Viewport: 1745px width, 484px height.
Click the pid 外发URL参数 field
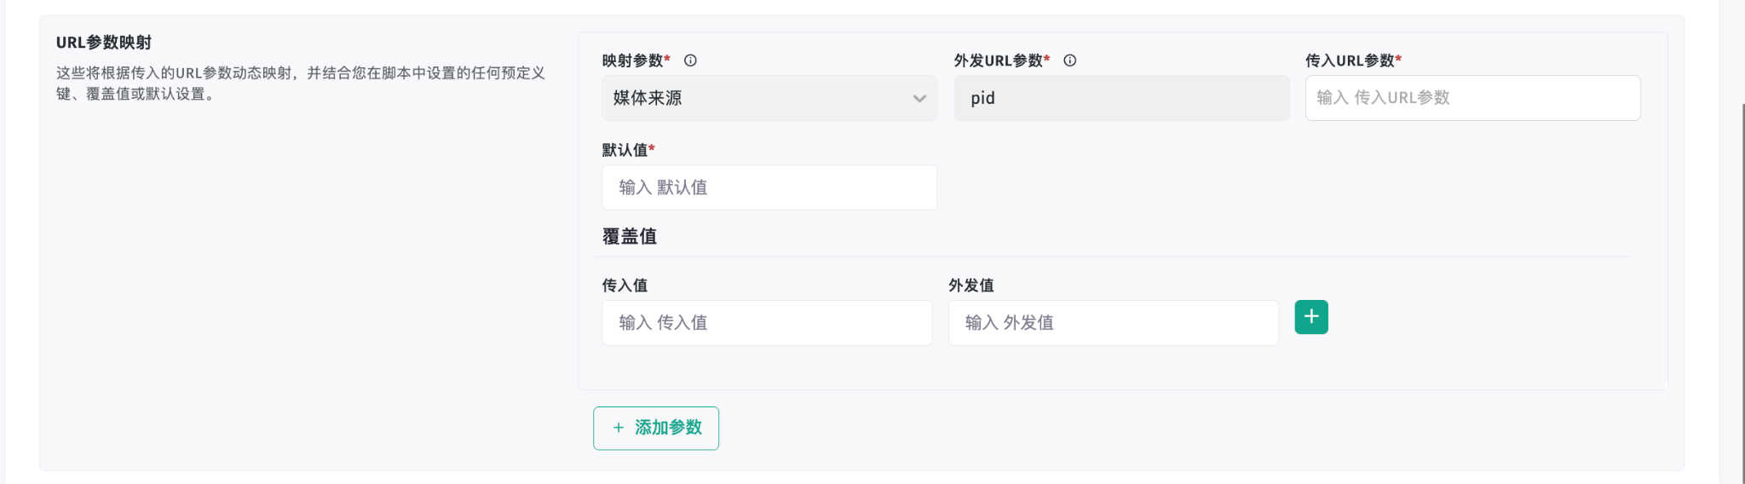1121,98
